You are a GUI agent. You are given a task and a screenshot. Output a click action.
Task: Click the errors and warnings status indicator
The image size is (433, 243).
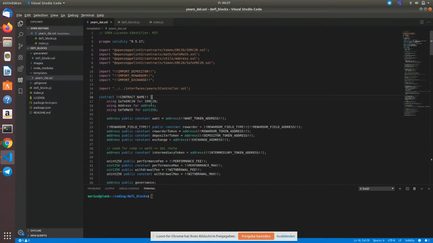[x=24, y=240]
